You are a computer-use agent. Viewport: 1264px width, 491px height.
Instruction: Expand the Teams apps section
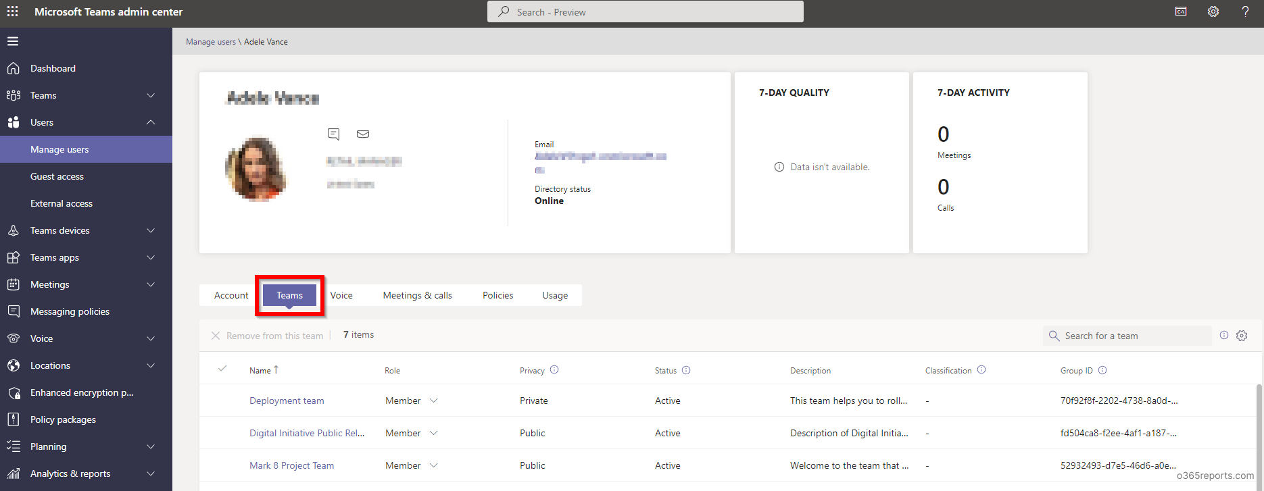click(151, 257)
